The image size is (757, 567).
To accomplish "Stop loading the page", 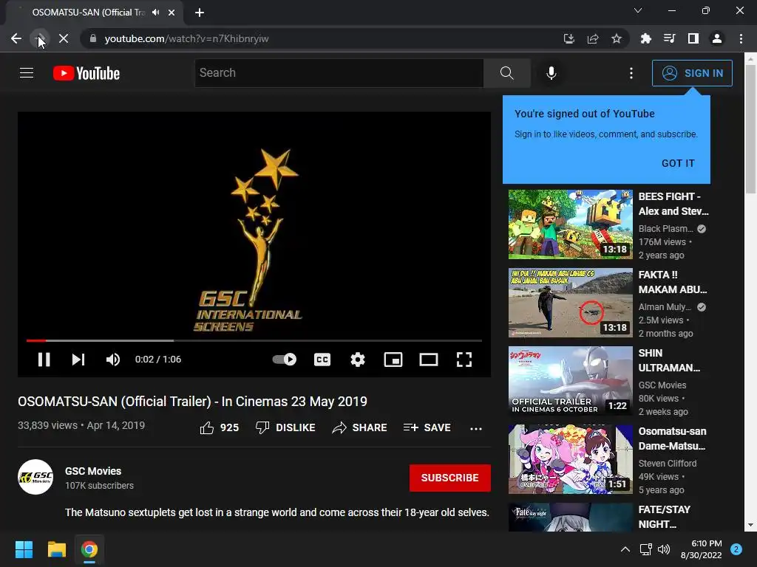I will [64, 38].
